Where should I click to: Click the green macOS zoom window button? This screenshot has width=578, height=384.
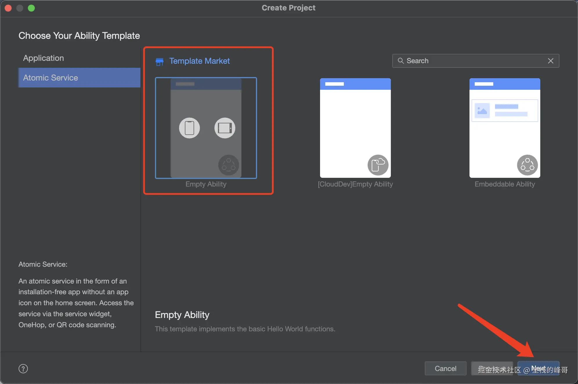pyautogui.click(x=31, y=8)
